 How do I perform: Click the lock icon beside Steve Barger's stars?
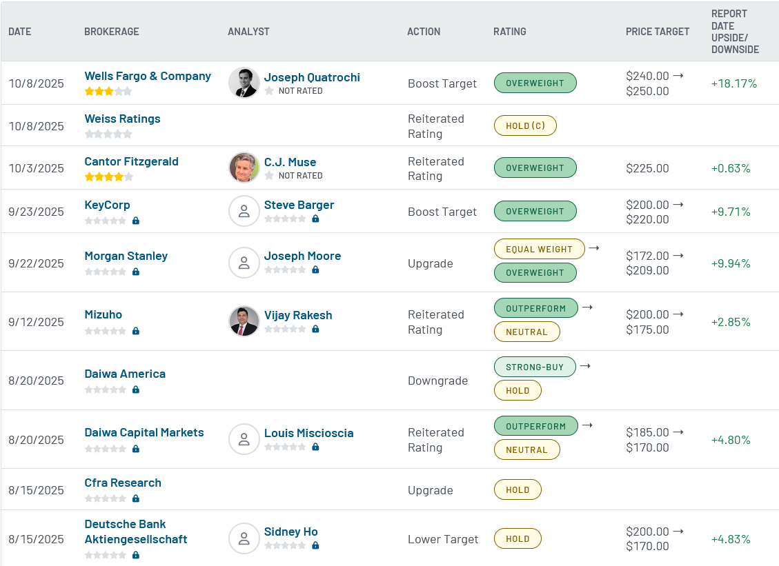click(315, 219)
